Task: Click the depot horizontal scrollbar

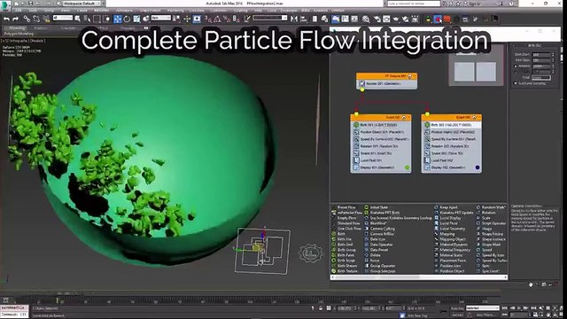Action: coord(419,277)
